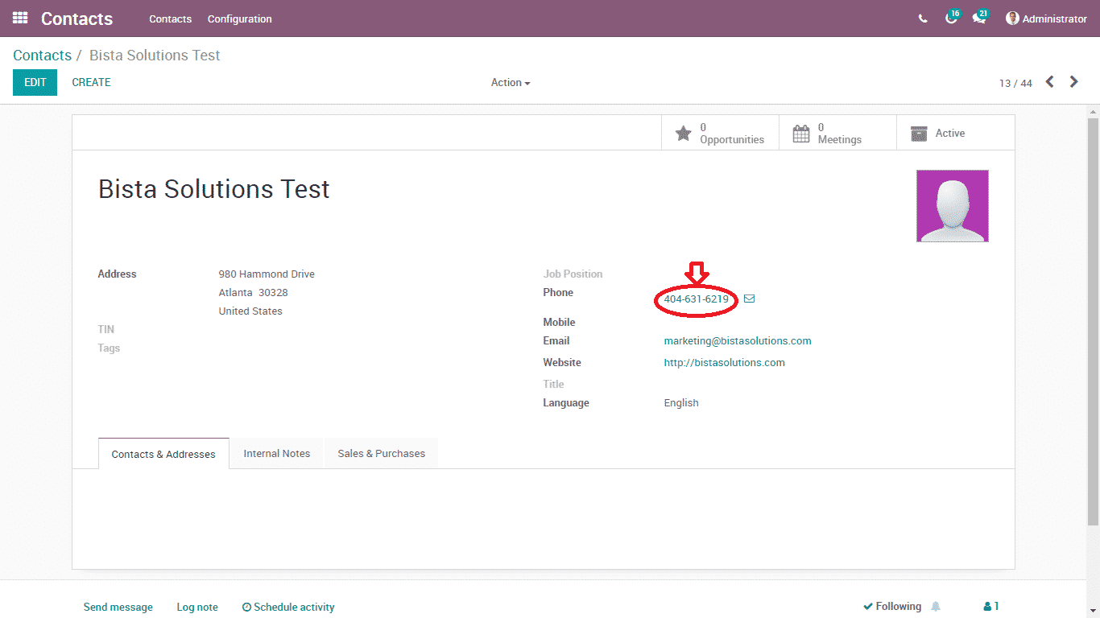Click the Meetings calendar icon
1100x618 pixels.
click(x=801, y=134)
